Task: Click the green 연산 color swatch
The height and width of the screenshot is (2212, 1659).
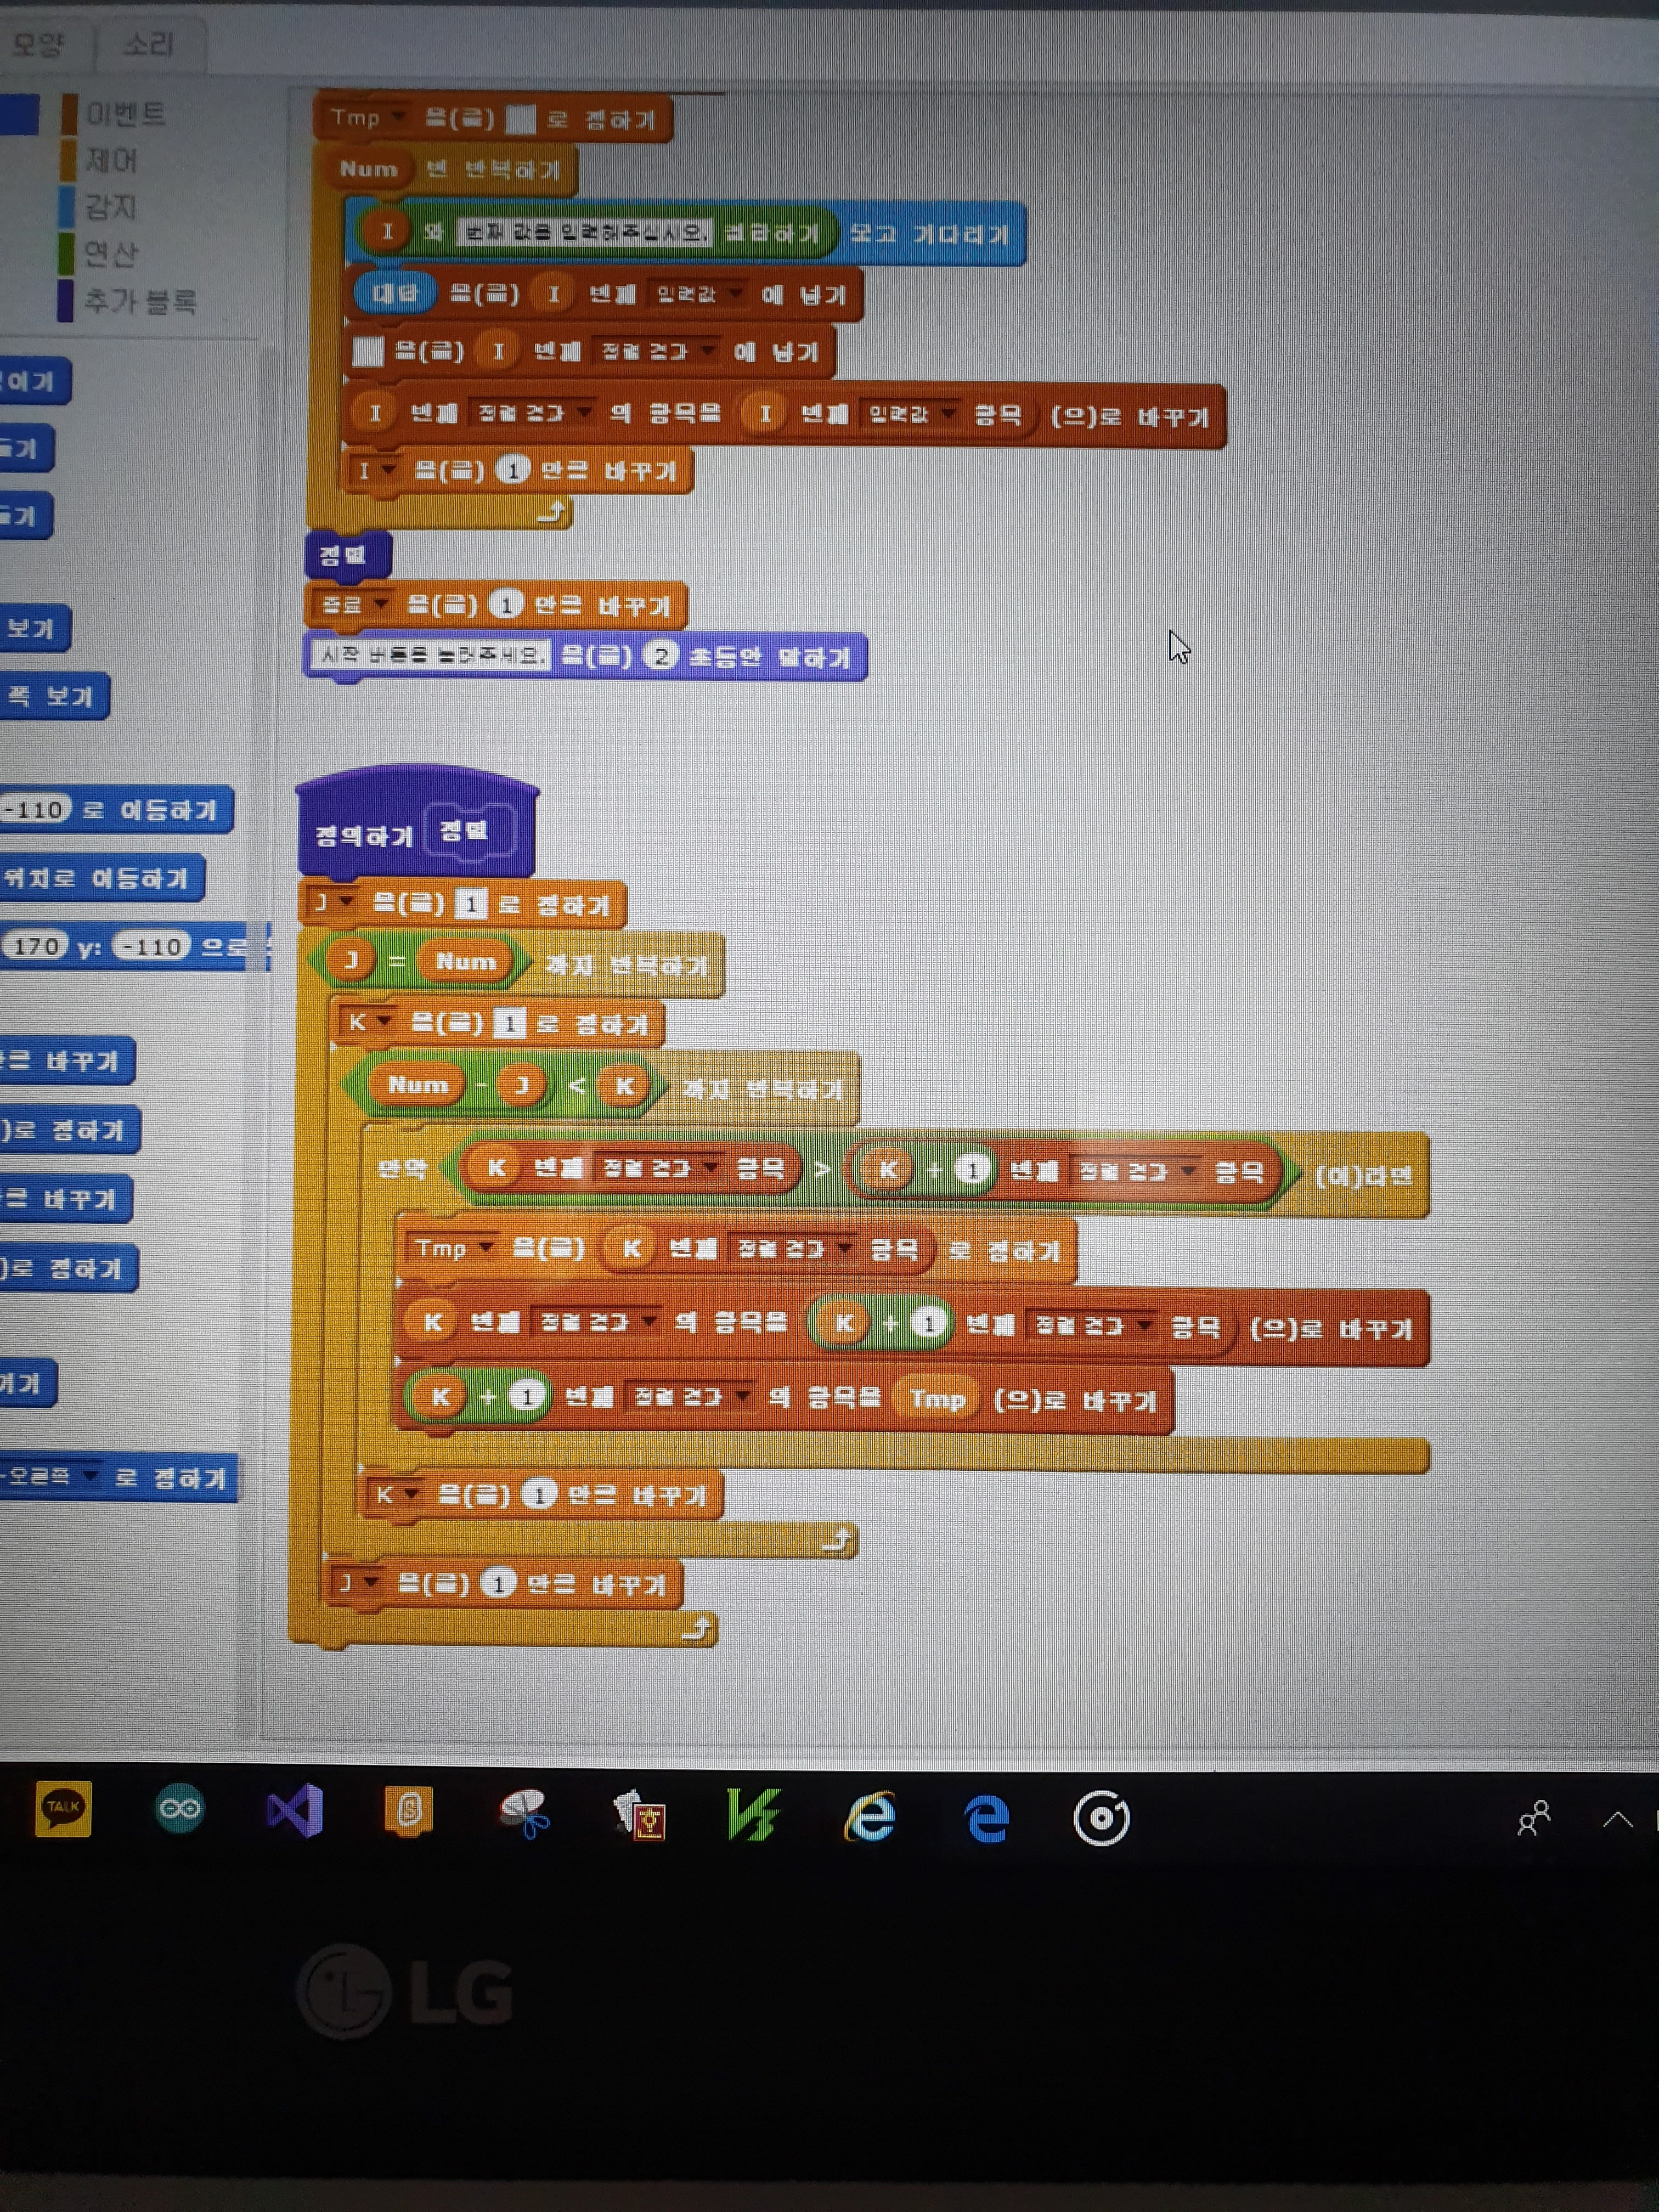Action: point(67,254)
